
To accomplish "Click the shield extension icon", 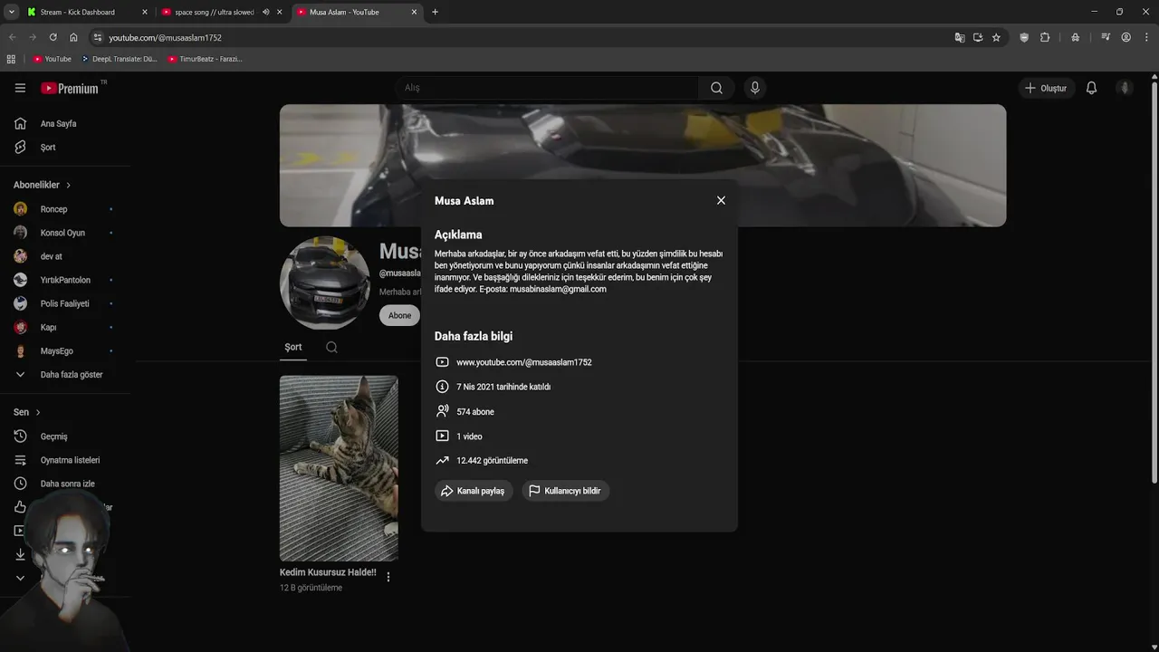I will (x=1024, y=37).
